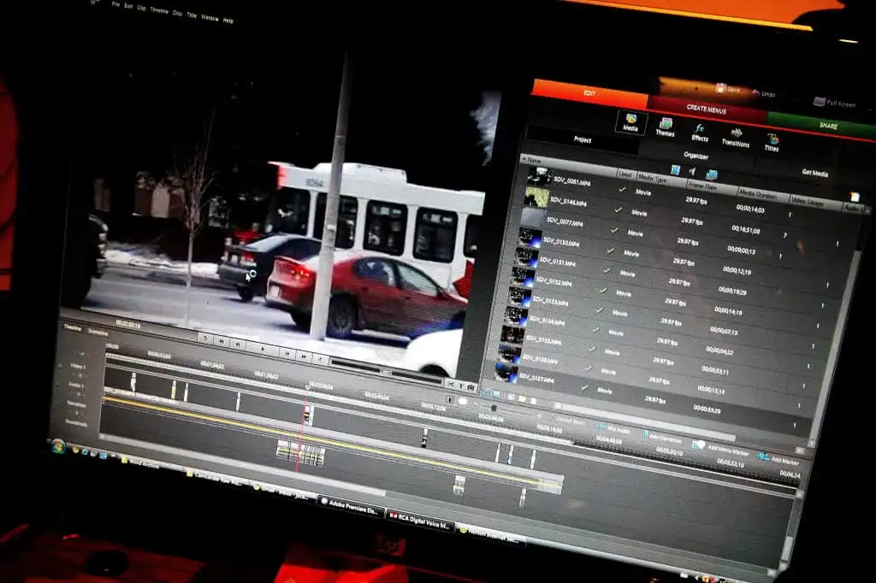The image size is (876, 583).
Task: Switch to the EDIT tab
Action: (x=589, y=93)
